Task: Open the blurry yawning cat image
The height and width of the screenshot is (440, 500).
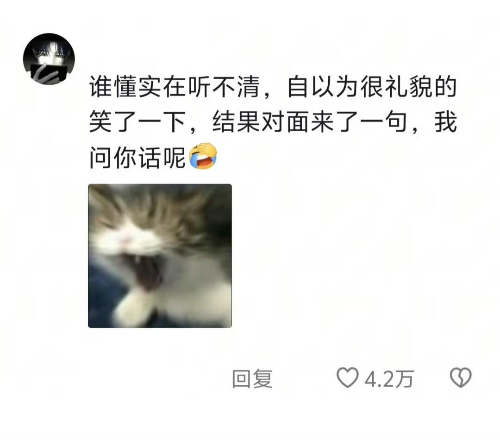Action: click(x=160, y=256)
